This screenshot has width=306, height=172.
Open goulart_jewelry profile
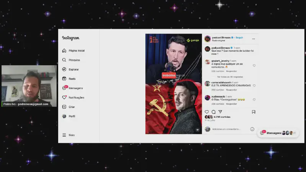pos(220,61)
